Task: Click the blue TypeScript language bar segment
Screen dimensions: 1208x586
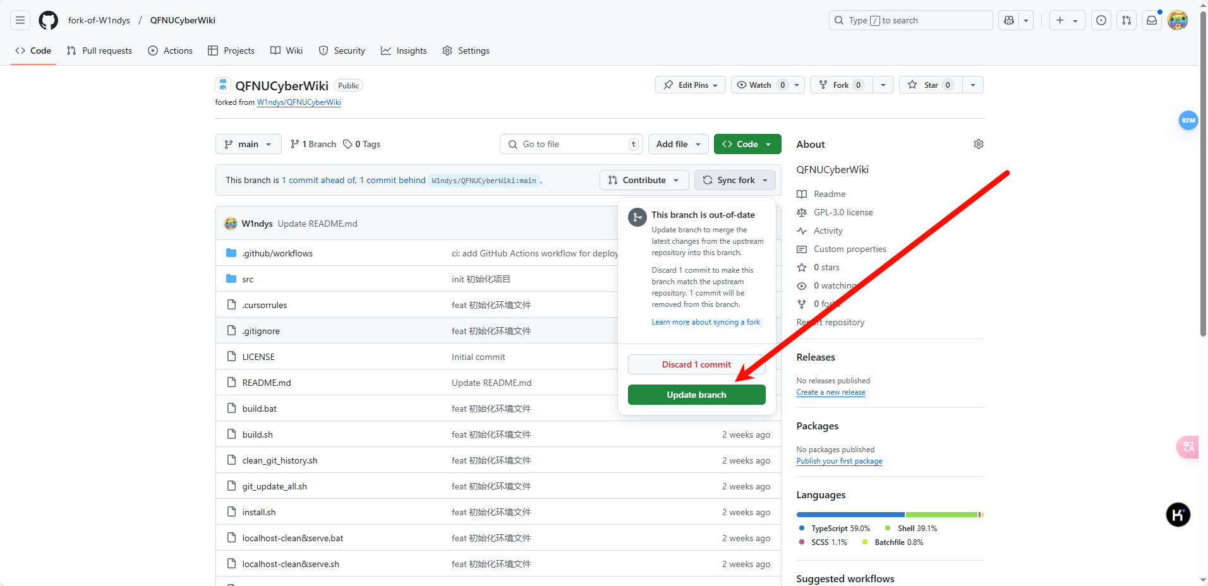Action: pyautogui.click(x=851, y=515)
